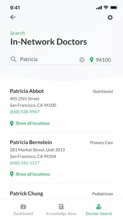Click the pin icon under Patricia Bernstein

(12, 174)
